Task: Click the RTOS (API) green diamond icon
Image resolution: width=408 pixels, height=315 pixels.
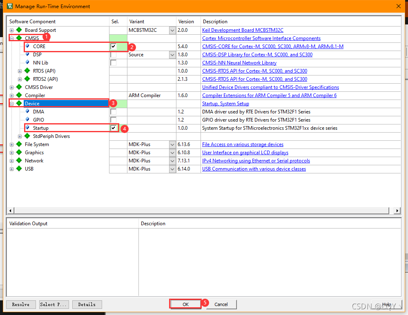Action: click(x=27, y=71)
